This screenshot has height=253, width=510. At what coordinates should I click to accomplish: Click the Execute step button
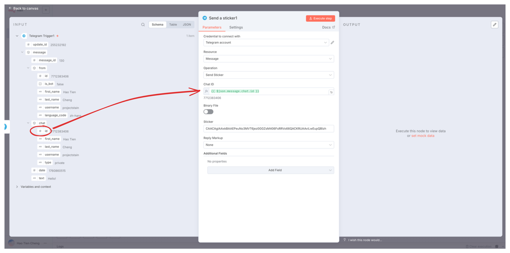[320, 18]
